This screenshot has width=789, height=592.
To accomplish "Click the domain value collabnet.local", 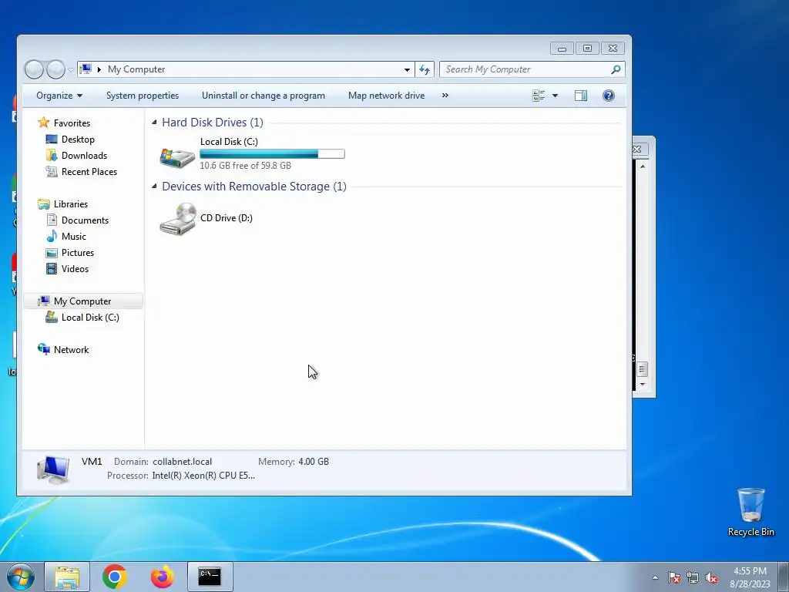I will pos(182,462).
